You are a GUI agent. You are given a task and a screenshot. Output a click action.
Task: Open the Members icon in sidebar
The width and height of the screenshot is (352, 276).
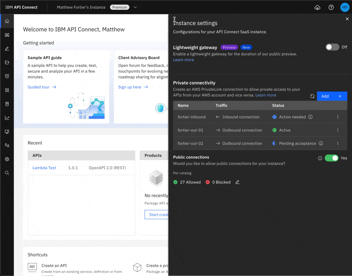click(x=7, y=145)
